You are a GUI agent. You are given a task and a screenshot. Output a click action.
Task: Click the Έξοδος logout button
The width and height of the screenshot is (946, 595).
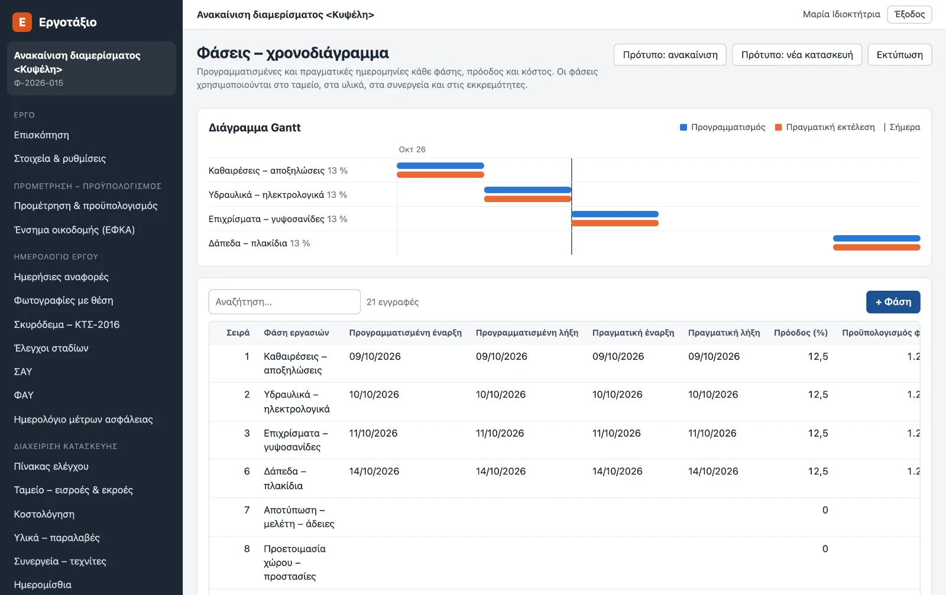click(x=909, y=14)
